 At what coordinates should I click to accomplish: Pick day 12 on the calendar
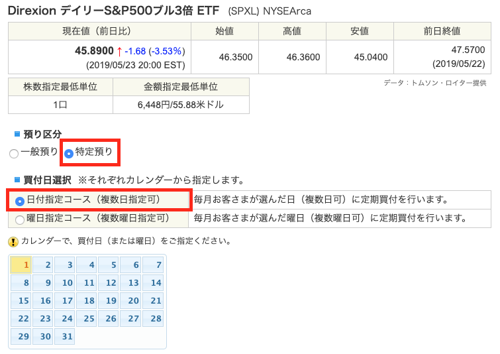[109, 283]
